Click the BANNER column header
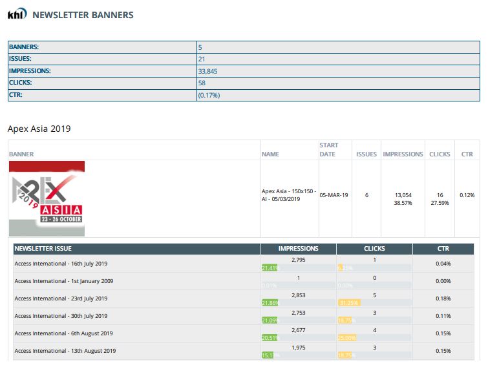Image resolution: width=488 pixels, height=367 pixels. pos(21,154)
